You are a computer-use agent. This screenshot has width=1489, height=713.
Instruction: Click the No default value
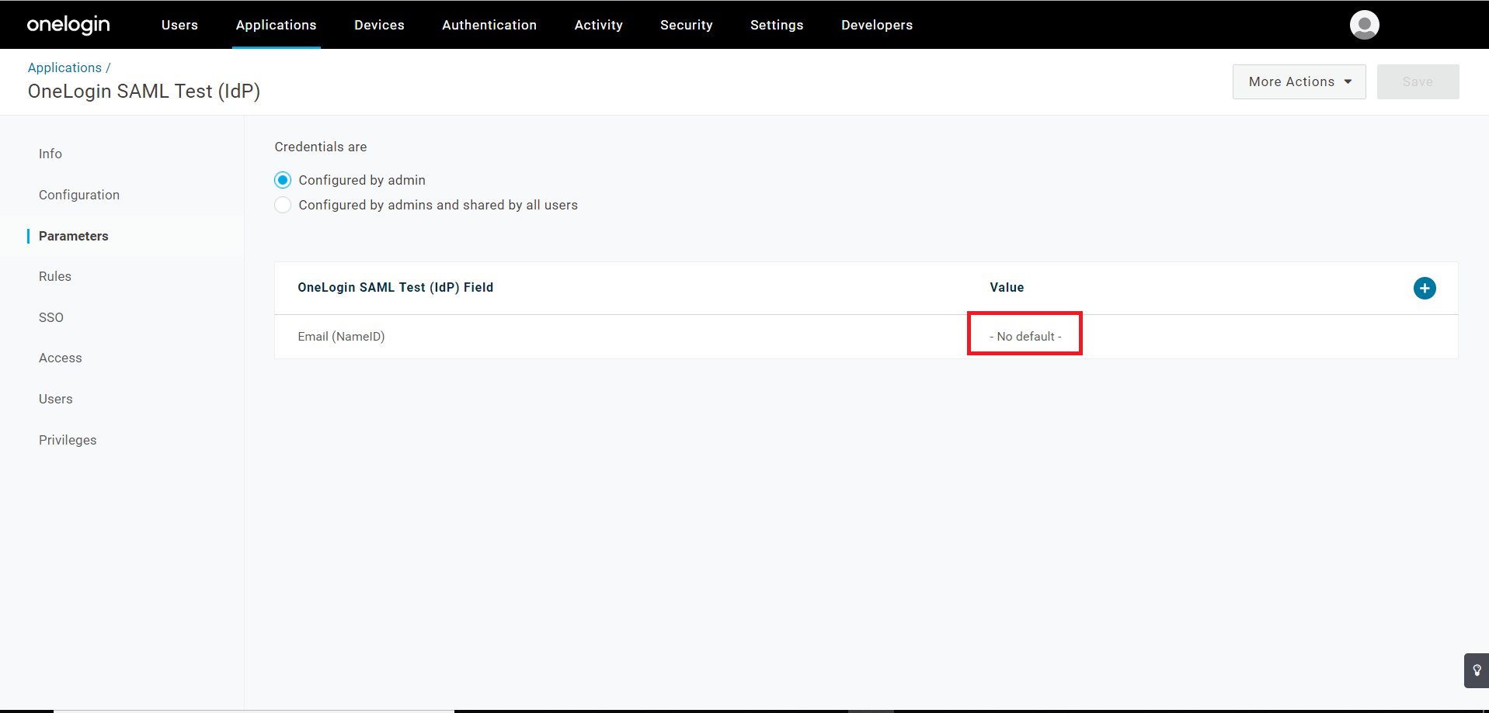point(1025,337)
